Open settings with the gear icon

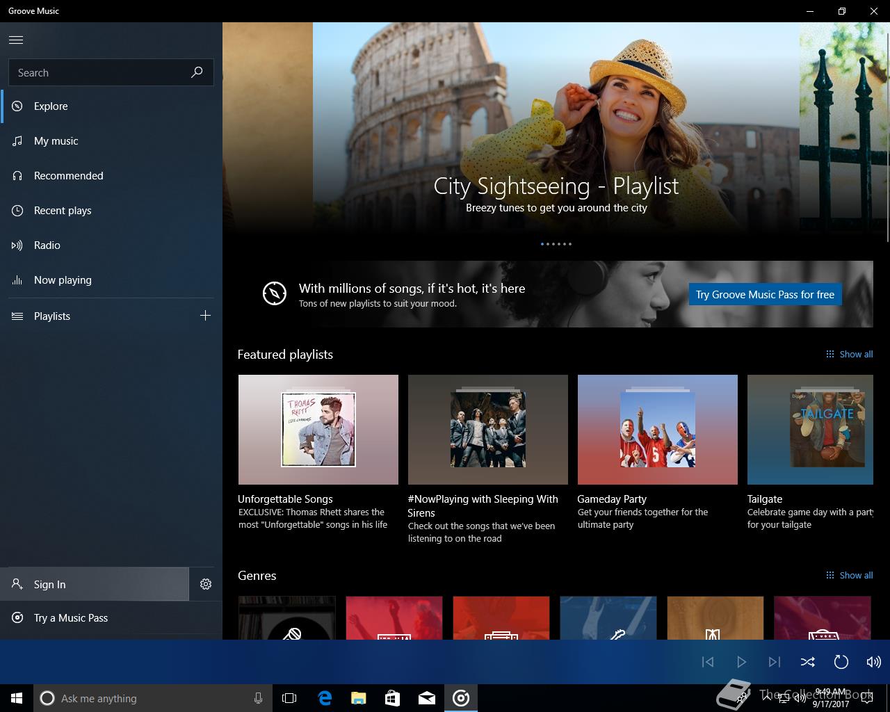point(206,584)
